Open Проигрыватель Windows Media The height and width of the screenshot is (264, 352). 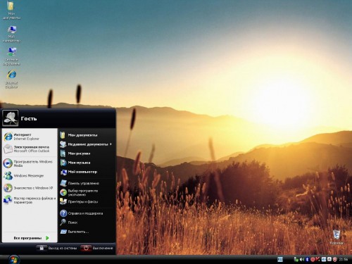[30, 163]
